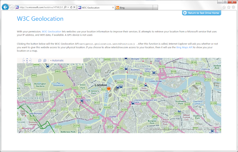The height and width of the screenshot is (152, 238).
Task: Click the St James's Park map label
Action: [93, 92]
